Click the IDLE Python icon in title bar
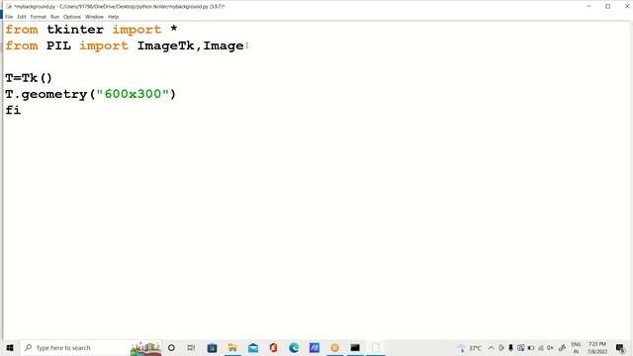633x356 pixels. (9, 7)
